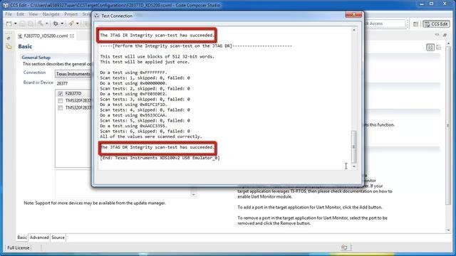Click the restore view icon in left sidebar

pos(9,38)
